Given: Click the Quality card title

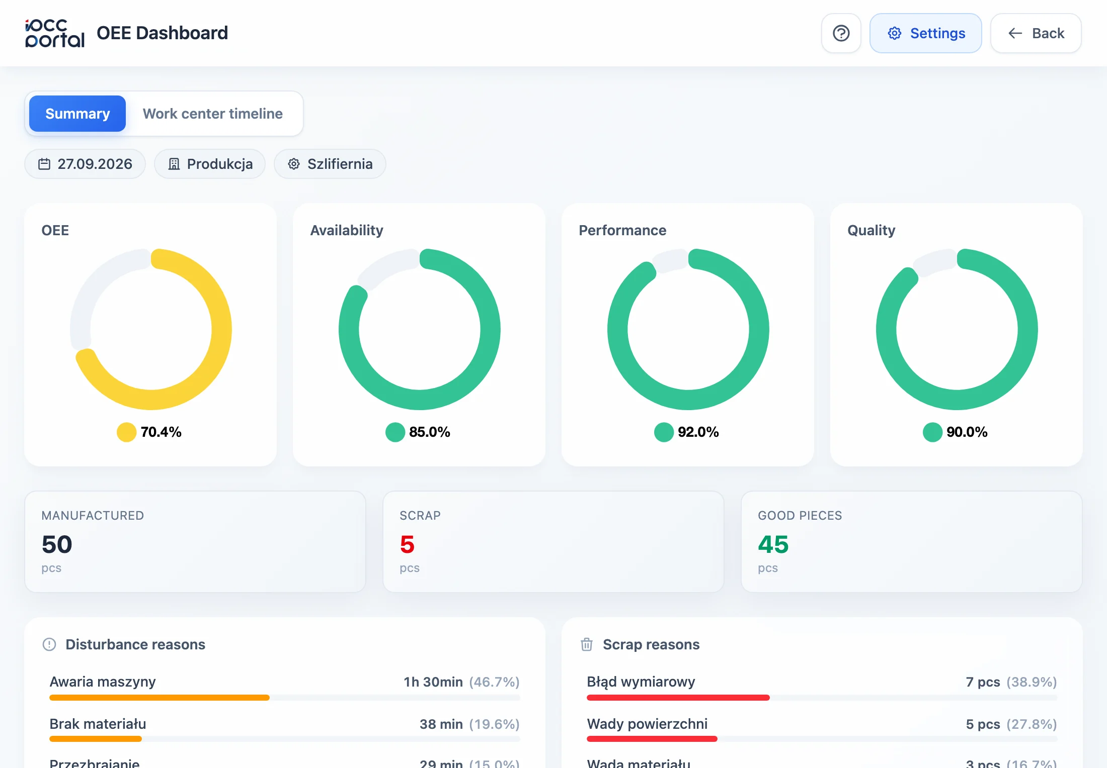Looking at the screenshot, I should [872, 230].
